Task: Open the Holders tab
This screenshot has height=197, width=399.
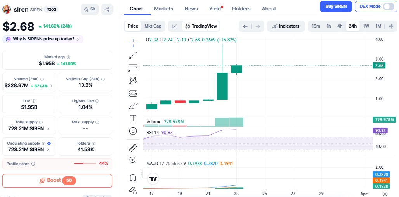Action: [241, 9]
